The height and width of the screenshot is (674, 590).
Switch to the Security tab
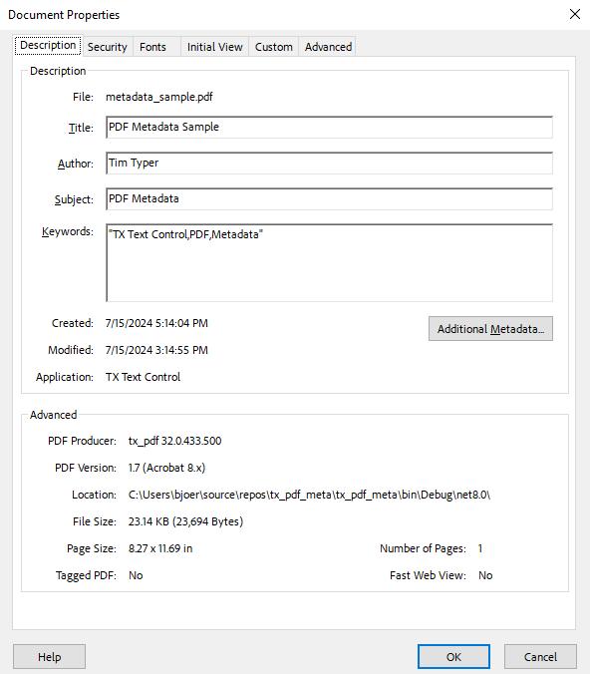[108, 47]
